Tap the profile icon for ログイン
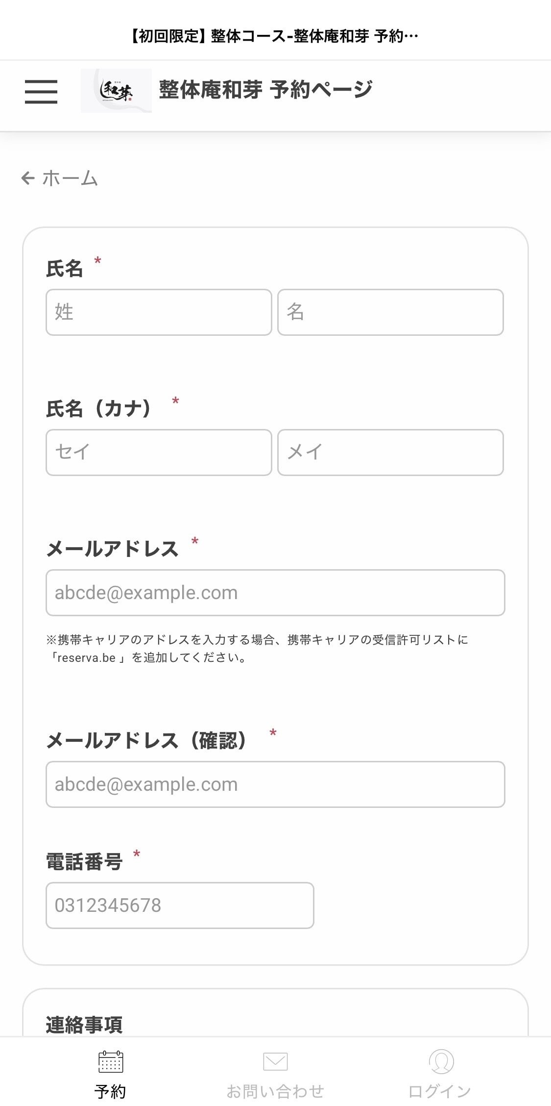Image resolution: width=551 pixels, height=1106 pixels. (441, 1061)
